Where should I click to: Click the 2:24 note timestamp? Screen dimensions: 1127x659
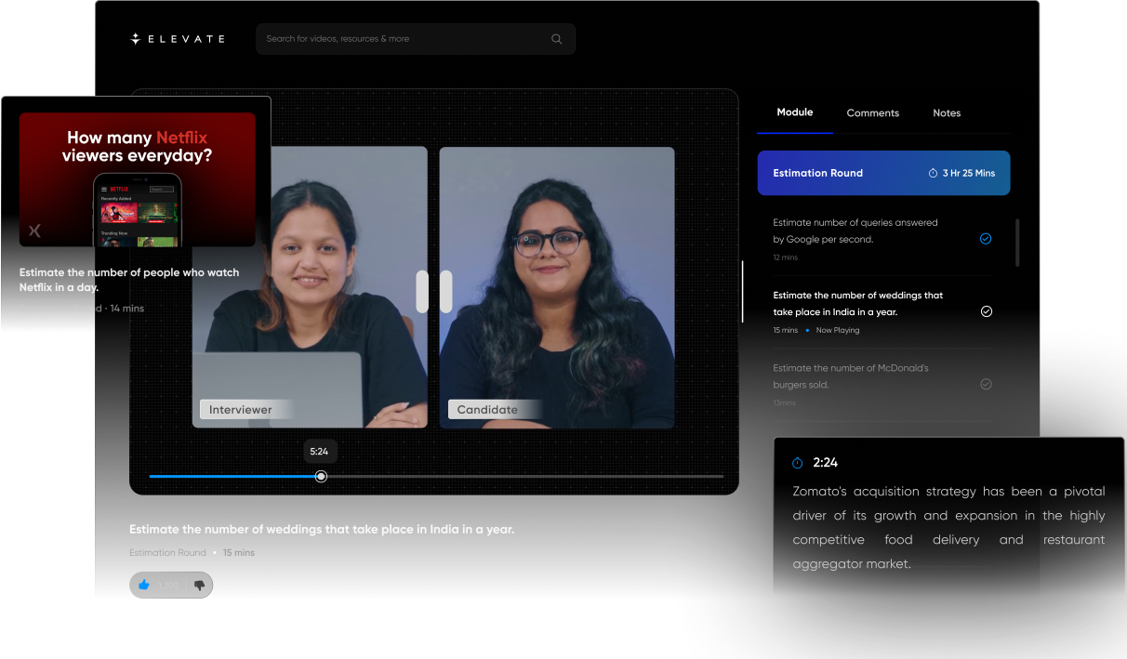[x=826, y=463]
